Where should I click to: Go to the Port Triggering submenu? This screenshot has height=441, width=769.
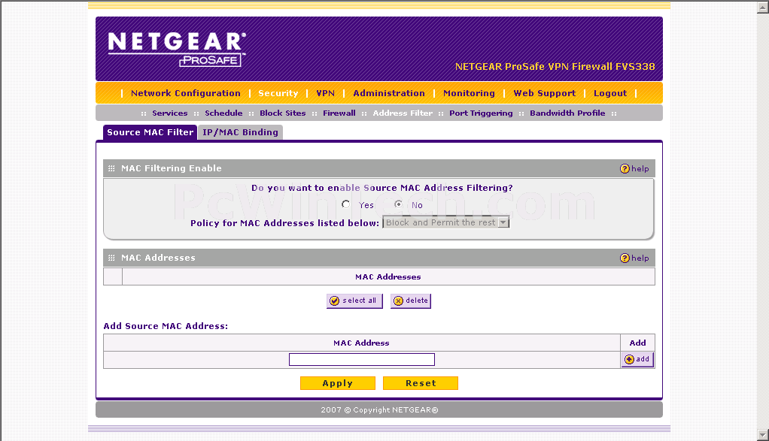(x=481, y=113)
